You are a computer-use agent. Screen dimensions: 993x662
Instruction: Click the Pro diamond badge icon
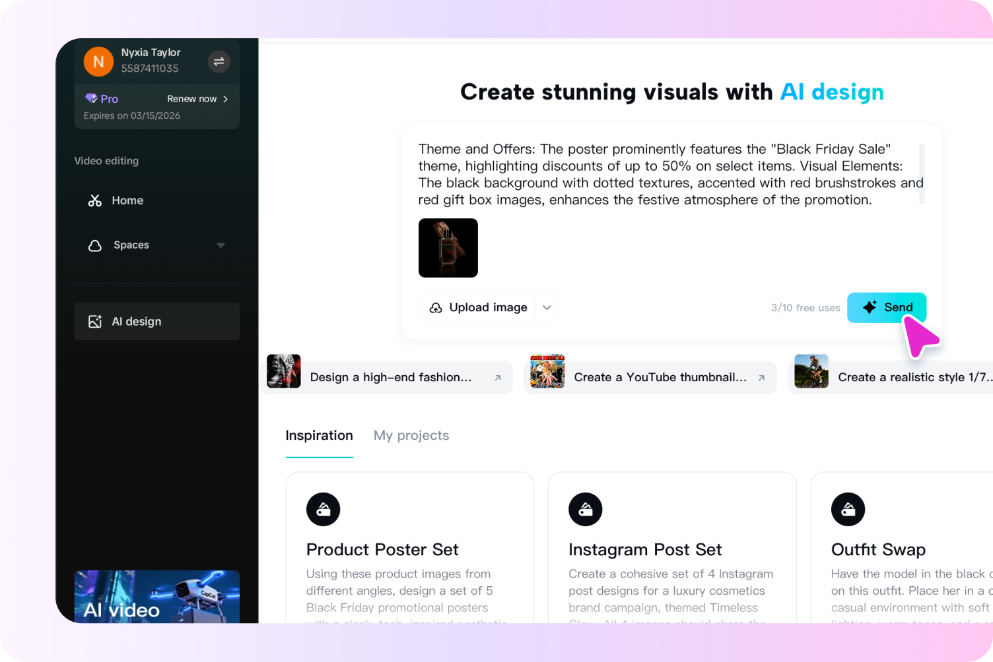point(92,98)
